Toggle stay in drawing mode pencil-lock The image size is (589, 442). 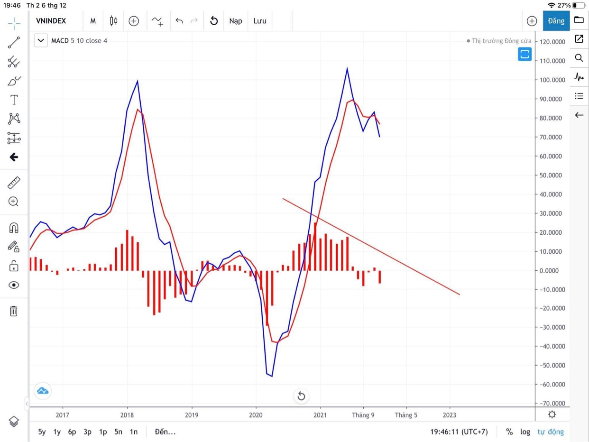(x=14, y=247)
